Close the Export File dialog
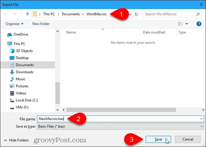Screen dimensions: 206x147 (x=201, y=5)
